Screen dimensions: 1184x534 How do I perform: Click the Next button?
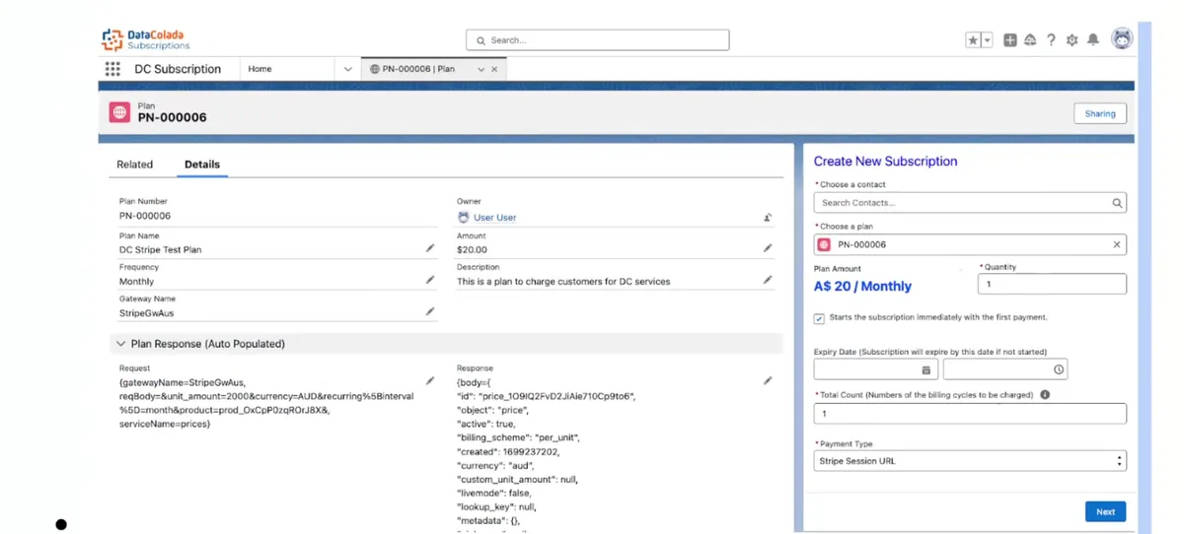(1106, 511)
